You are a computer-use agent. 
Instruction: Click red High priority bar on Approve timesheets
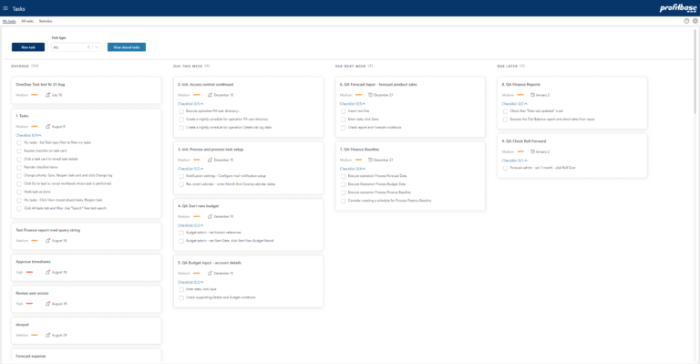[x=29, y=272]
